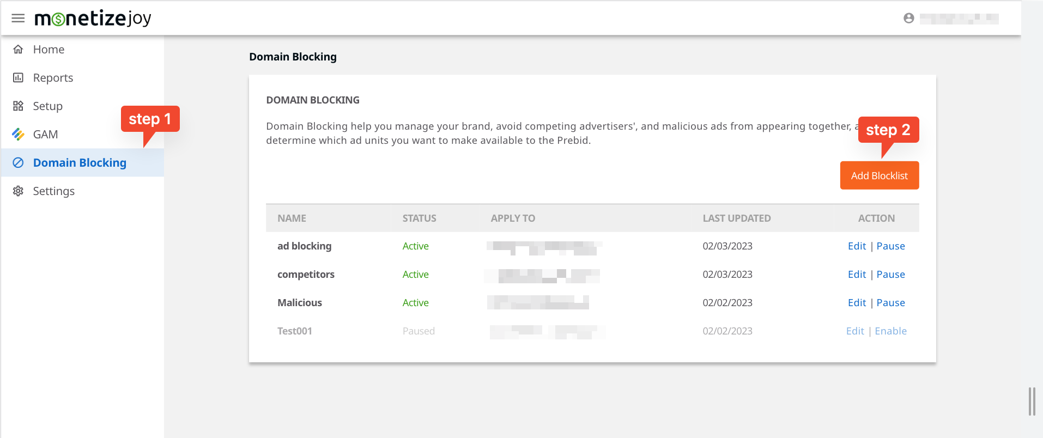Image resolution: width=1043 pixels, height=438 pixels.
Task: Click the monetizejoy logo
Action: point(93,19)
